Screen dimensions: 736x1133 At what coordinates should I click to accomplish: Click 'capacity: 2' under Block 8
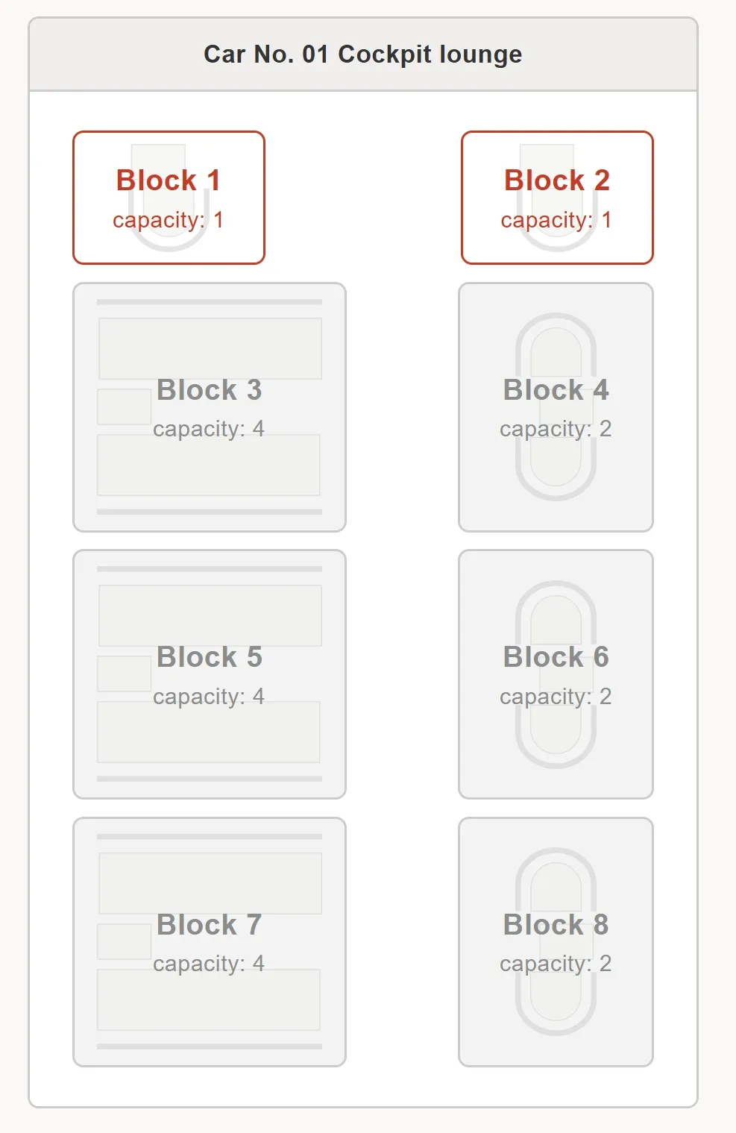[556, 964]
